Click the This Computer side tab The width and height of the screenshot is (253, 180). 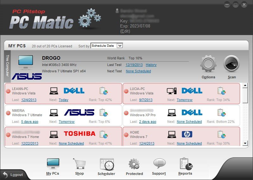(x=7, y=66)
